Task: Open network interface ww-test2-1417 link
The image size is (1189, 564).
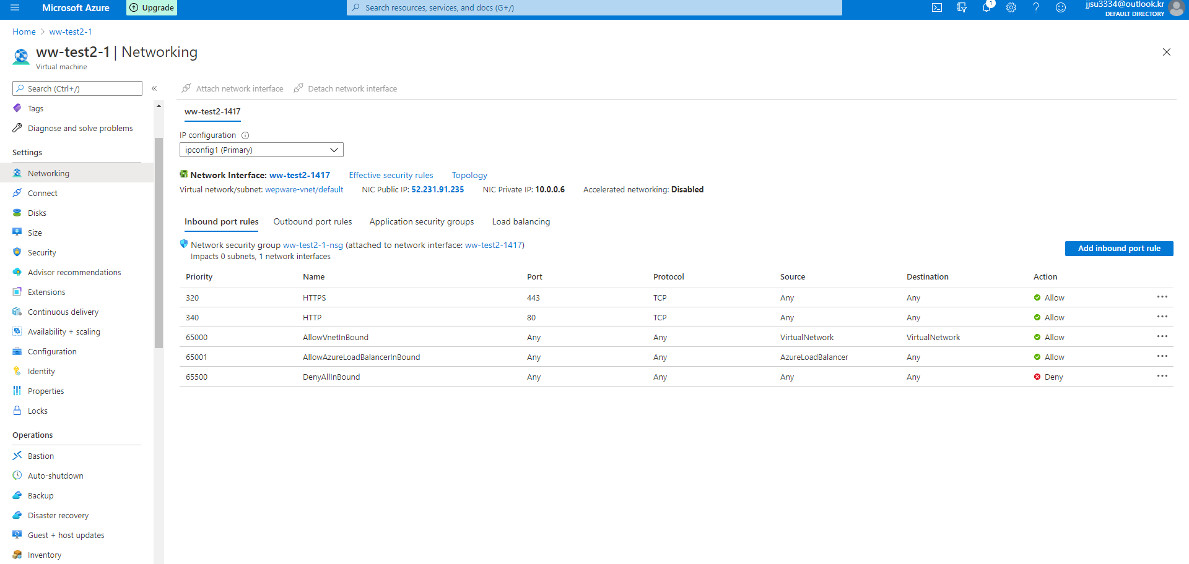Action: [300, 175]
